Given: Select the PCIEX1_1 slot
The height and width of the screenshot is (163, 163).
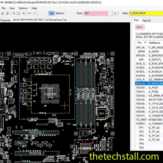Looking at the screenshot, I should coord(21,143).
